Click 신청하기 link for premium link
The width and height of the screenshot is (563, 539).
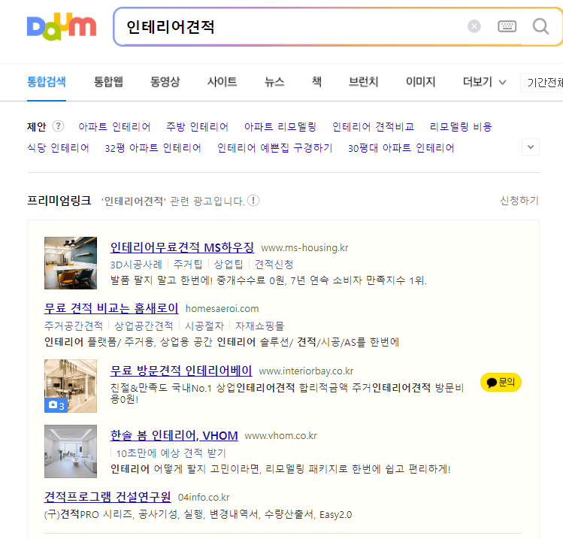519,201
